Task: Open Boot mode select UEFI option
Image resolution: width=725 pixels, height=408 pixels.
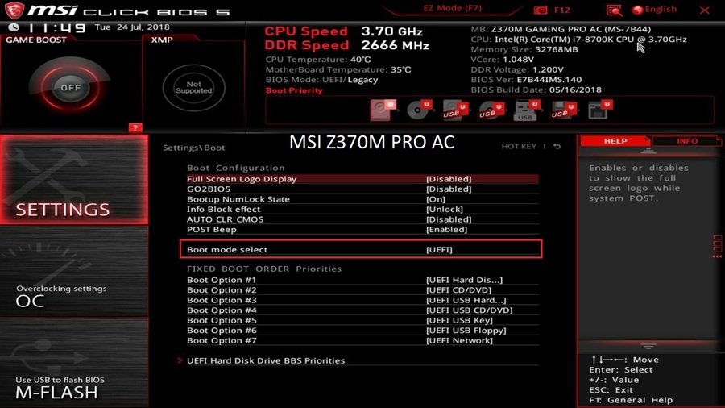Action: click(439, 250)
